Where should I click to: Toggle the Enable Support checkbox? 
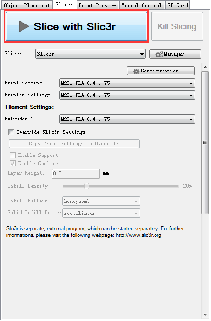pyautogui.click(x=12, y=155)
